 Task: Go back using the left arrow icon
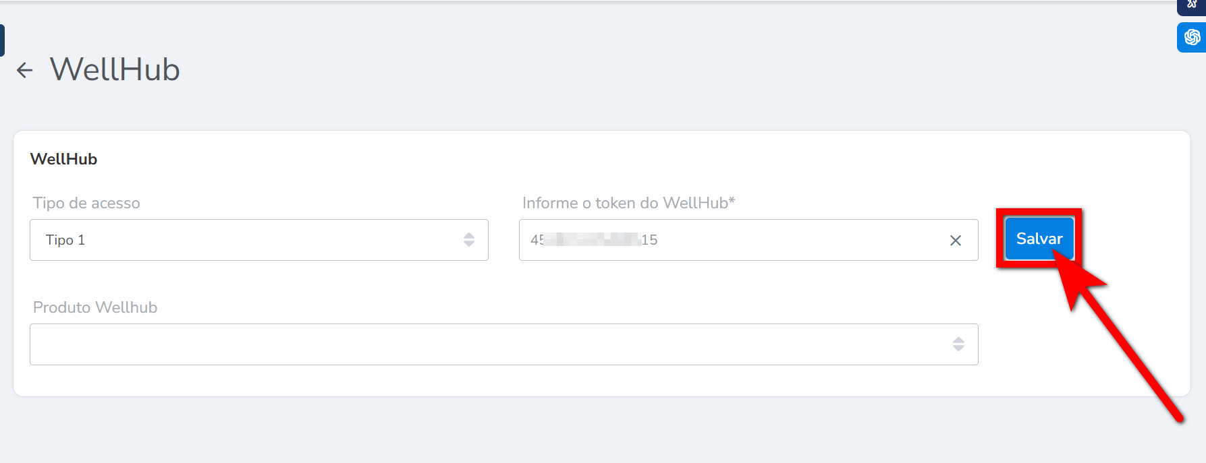[x=25, y=70]
